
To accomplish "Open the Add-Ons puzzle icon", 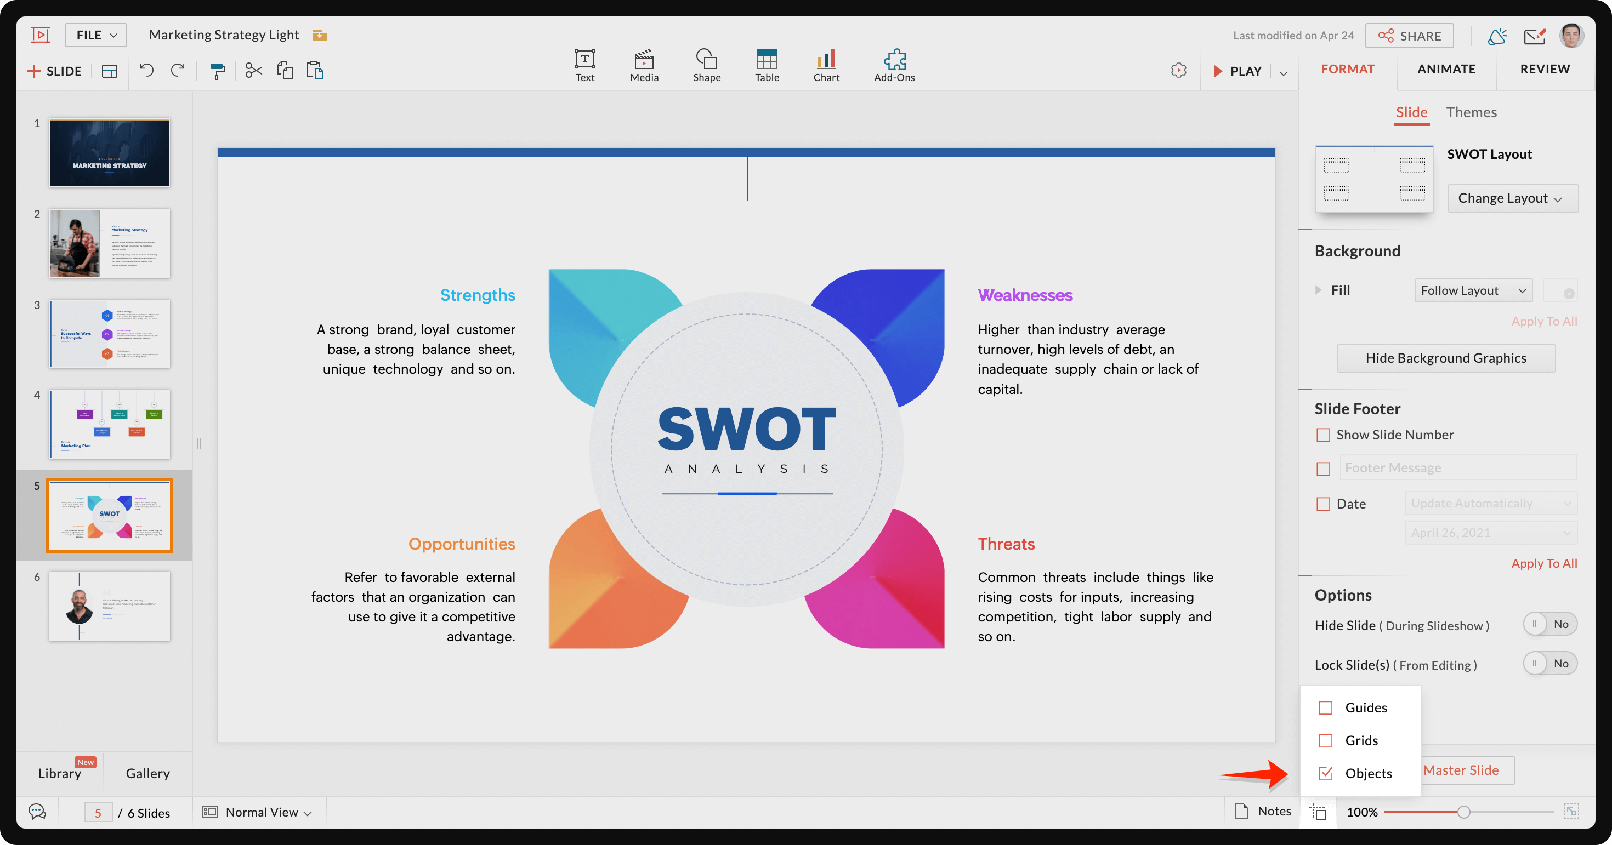I will click(894, 66).
